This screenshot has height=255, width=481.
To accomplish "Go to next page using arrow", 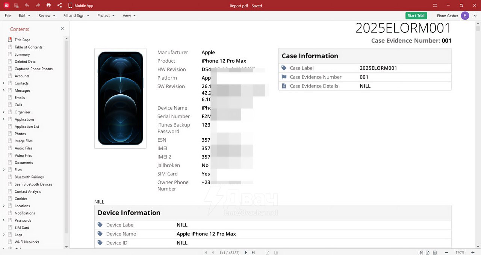I will tap(246, 252).
